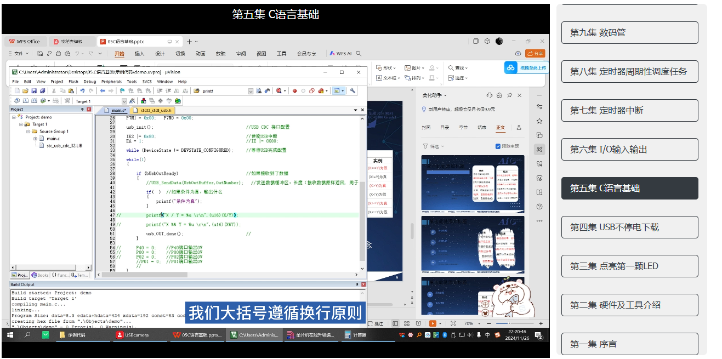This screenshot has height=359, width=722.
Task: Insert breakpoint red dot icon in µVision
Action: pyautogui.click(x=294, y=90)
